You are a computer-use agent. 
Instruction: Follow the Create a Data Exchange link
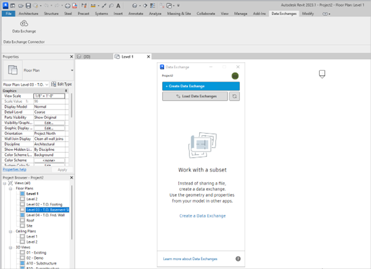coord(203,216)
